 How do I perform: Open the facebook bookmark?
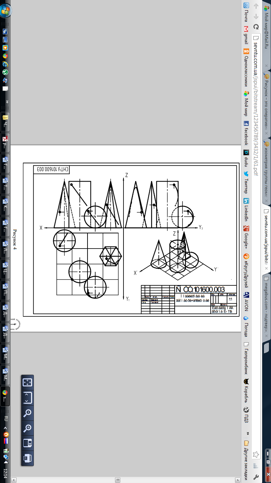(246, 133)
